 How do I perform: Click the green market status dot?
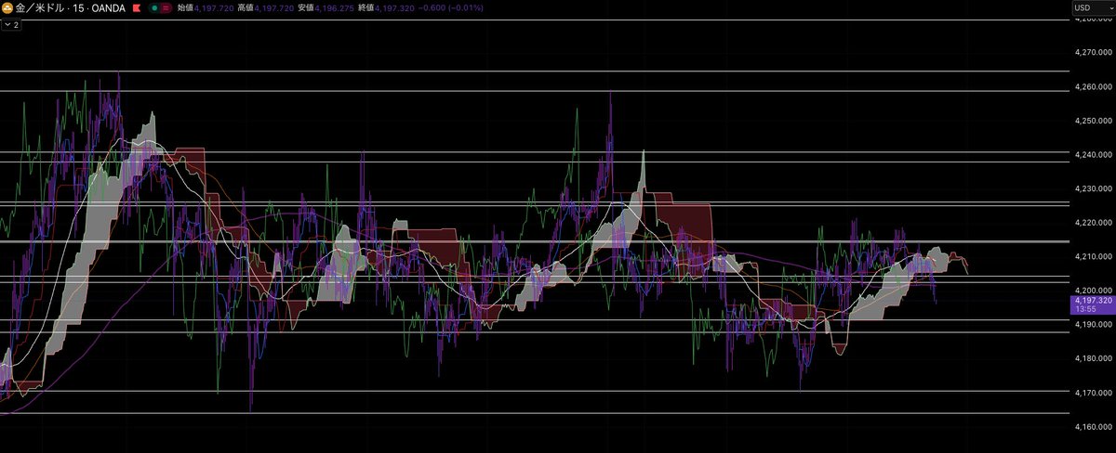[x=153, y=7]
